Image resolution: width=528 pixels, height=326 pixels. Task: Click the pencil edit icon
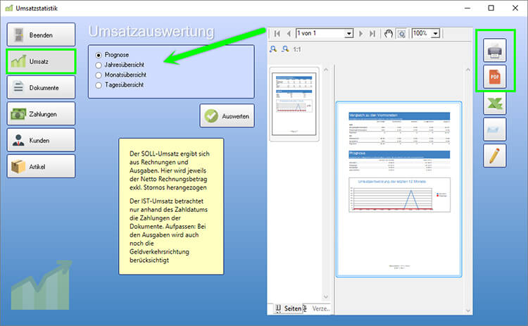pyautogui.click(x=495, y=156)
